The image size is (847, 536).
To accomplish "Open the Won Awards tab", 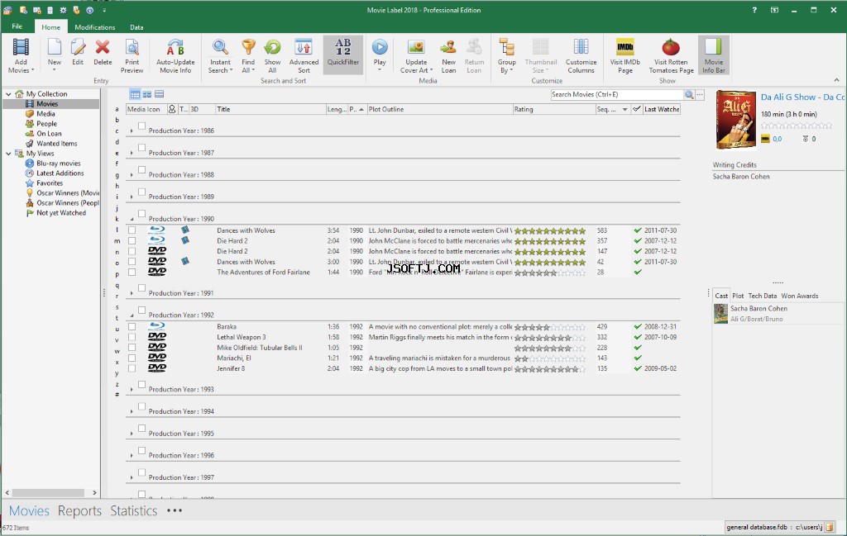I will pyautogui.click(x=800, y=296).
